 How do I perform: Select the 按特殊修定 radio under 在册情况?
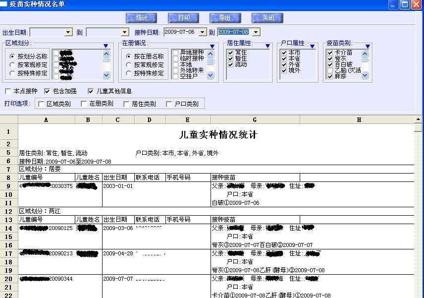point(129,73)
